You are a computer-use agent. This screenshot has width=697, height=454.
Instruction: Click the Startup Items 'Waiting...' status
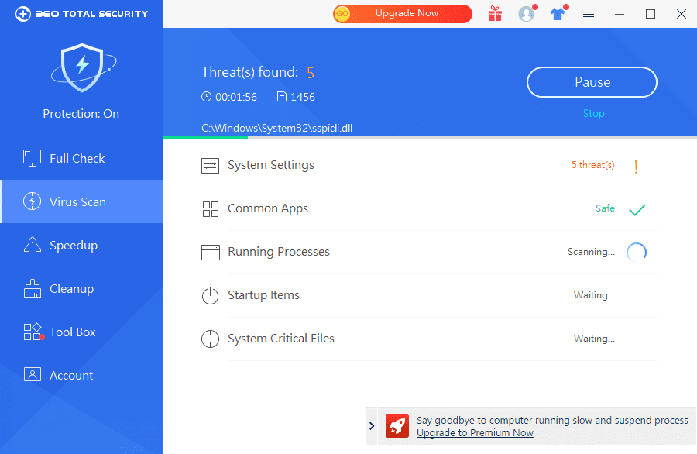(594, 295)
